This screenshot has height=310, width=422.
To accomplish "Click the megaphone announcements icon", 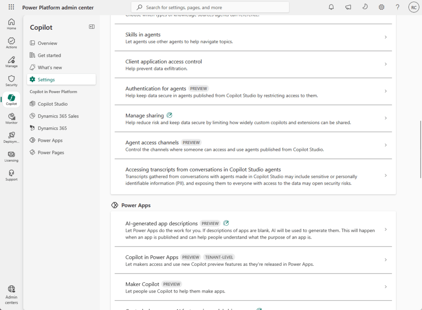I will click(348, 7).
